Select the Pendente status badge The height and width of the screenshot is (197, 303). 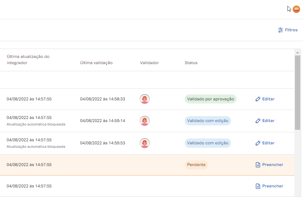pos(196,165)
